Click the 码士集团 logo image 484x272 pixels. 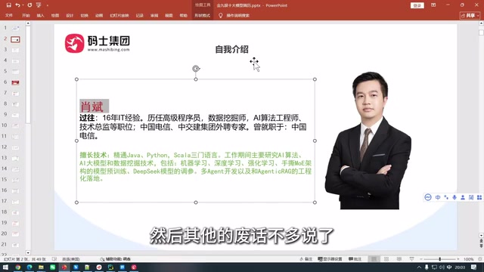pos(98,43)
